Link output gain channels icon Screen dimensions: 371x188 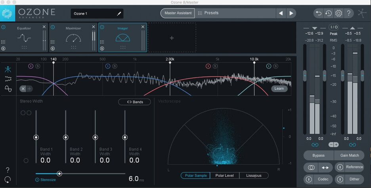(x=352, y=145)
